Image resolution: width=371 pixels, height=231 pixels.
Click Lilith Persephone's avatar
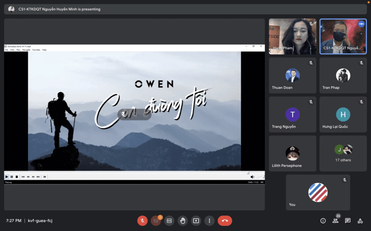pyautogui.click(x=293, y=153)
